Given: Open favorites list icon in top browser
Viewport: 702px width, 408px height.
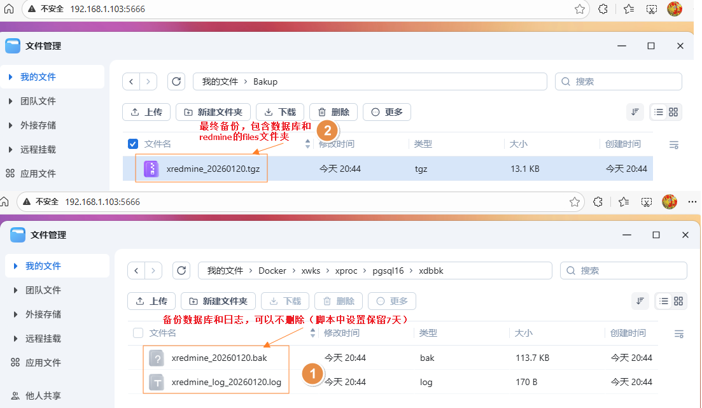Looking at the screenshot, I should point(629,9).
